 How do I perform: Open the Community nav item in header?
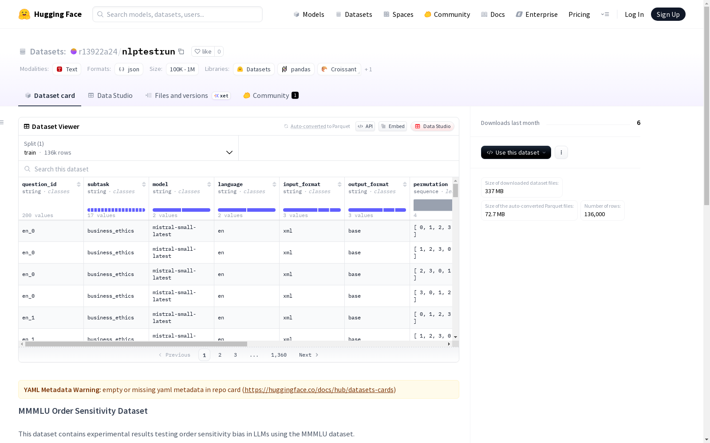447,14
